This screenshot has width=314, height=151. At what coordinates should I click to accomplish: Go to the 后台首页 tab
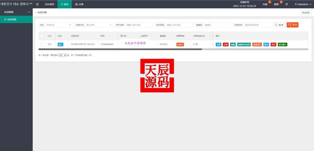click(50, 4)
